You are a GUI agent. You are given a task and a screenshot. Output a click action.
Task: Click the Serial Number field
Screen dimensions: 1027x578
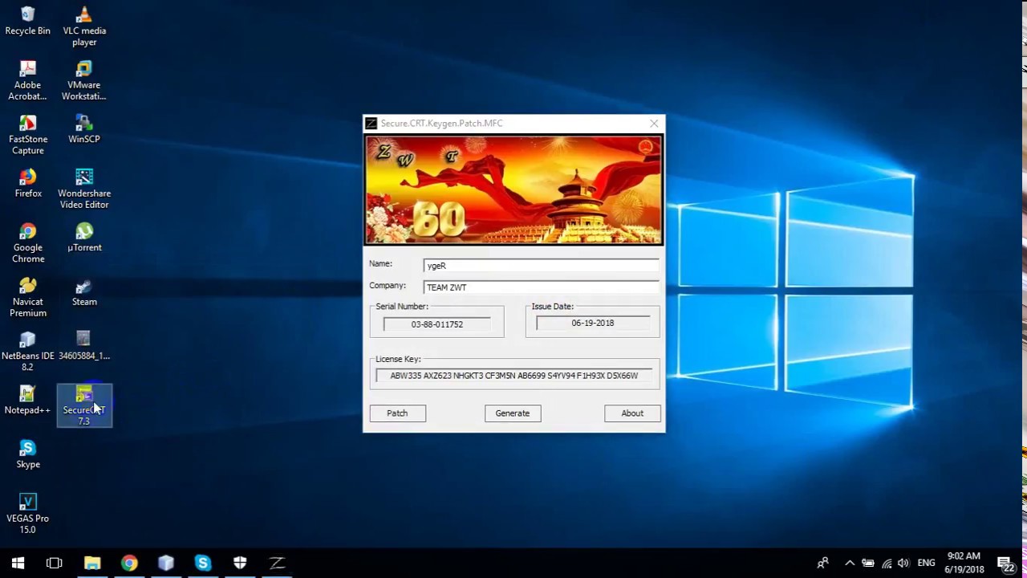click(x=436, y=324)
